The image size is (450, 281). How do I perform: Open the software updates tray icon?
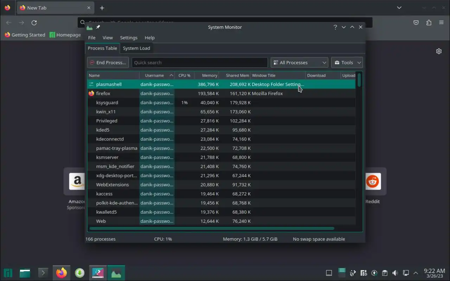coord(374,273)
